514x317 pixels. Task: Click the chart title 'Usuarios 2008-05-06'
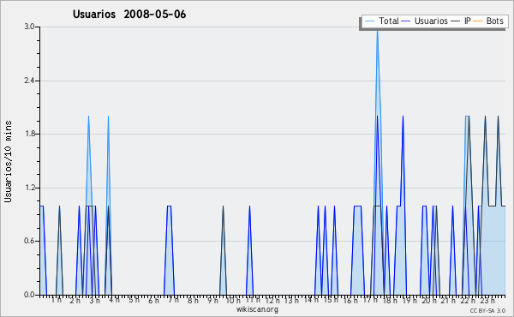[x=129, y=14]
